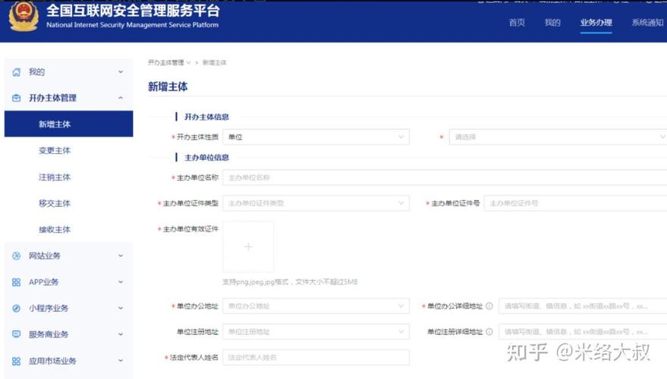Click the national police emblem logo
Viewport: 667px width, 379px height.
point(24,16)
